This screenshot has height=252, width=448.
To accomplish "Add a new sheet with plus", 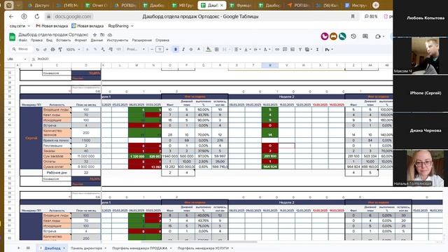I will [19, 248].
